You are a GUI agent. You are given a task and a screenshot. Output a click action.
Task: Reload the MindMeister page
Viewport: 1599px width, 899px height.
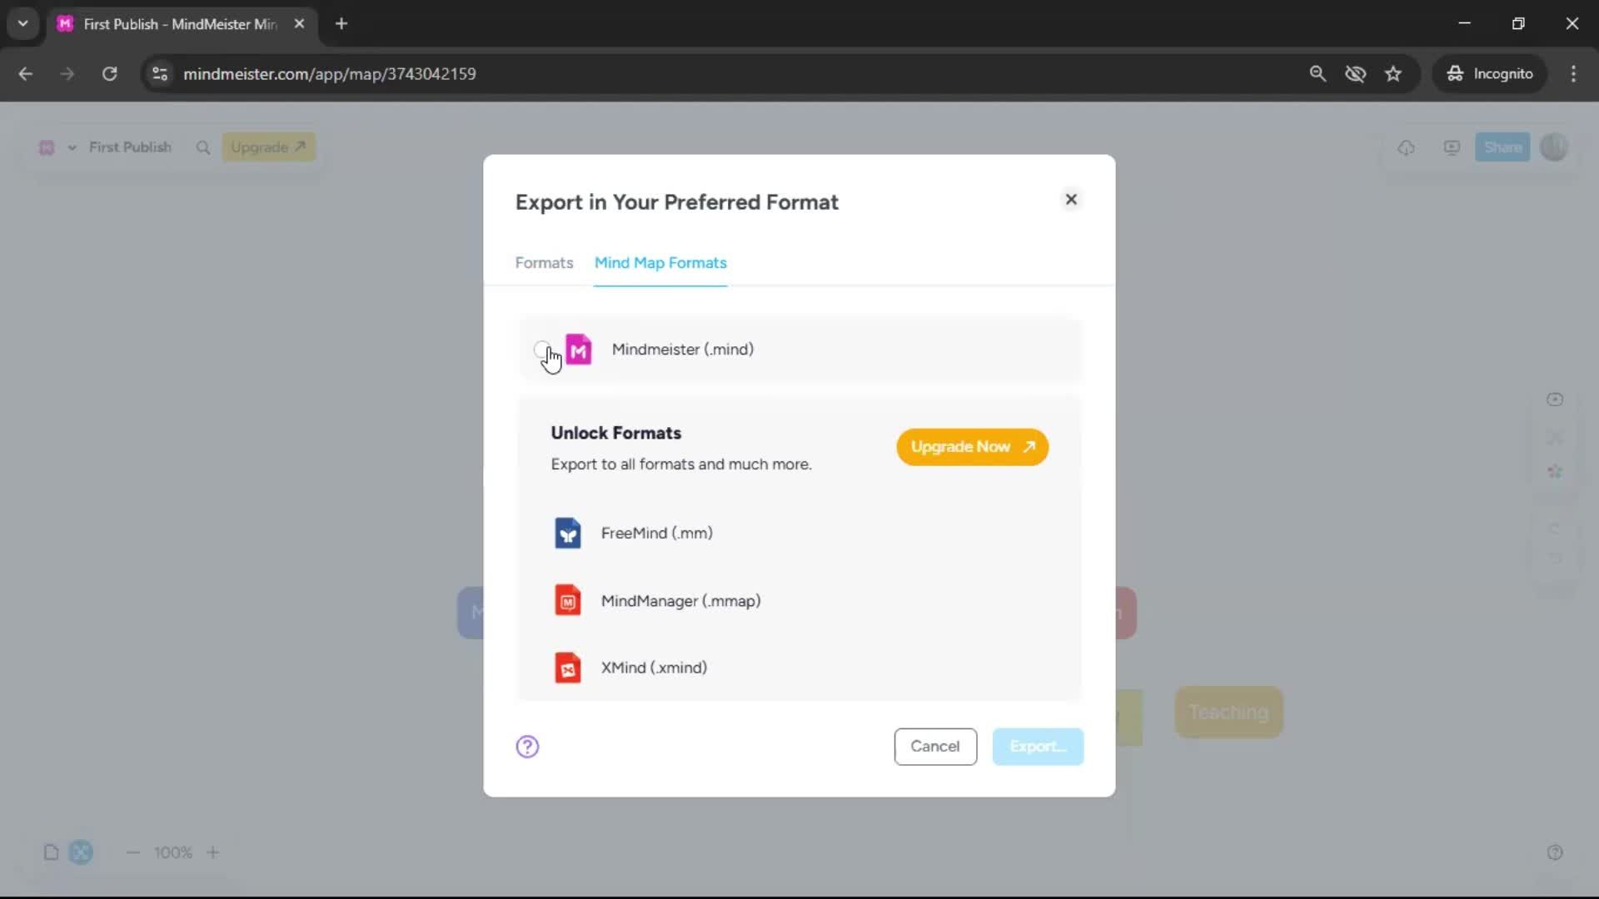coord(109,74)
